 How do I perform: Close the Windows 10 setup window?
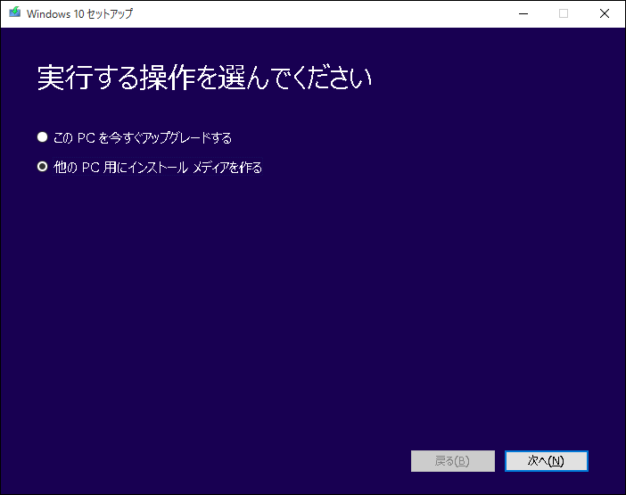click(605, 13)
